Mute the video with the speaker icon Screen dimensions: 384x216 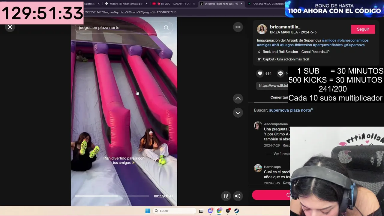238,196
